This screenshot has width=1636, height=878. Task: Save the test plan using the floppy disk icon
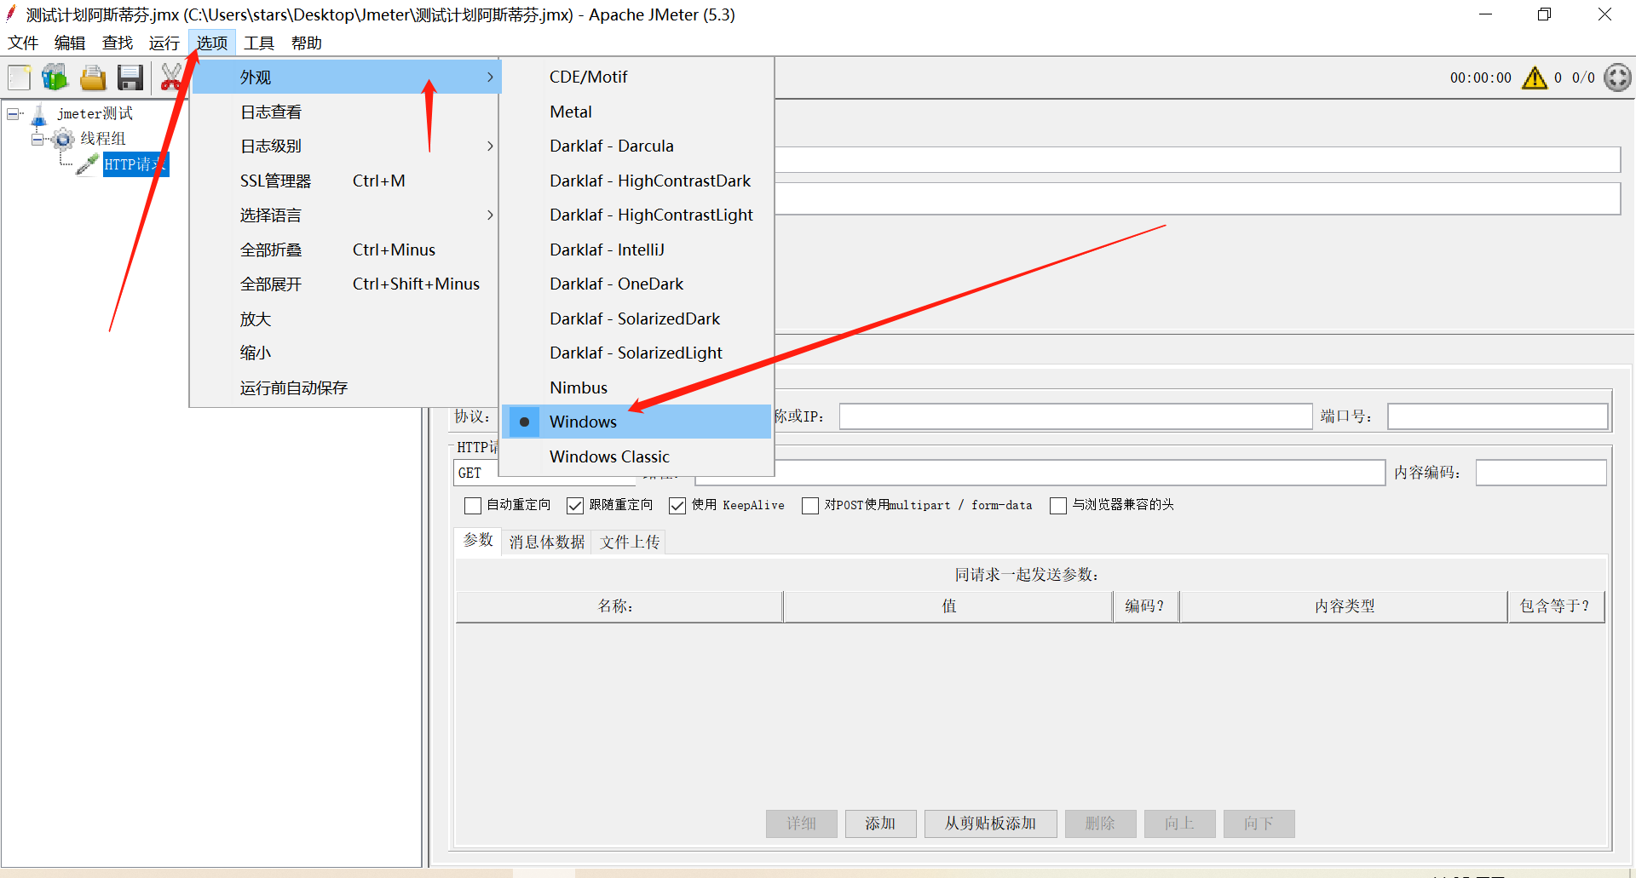(x=130, y=77)
